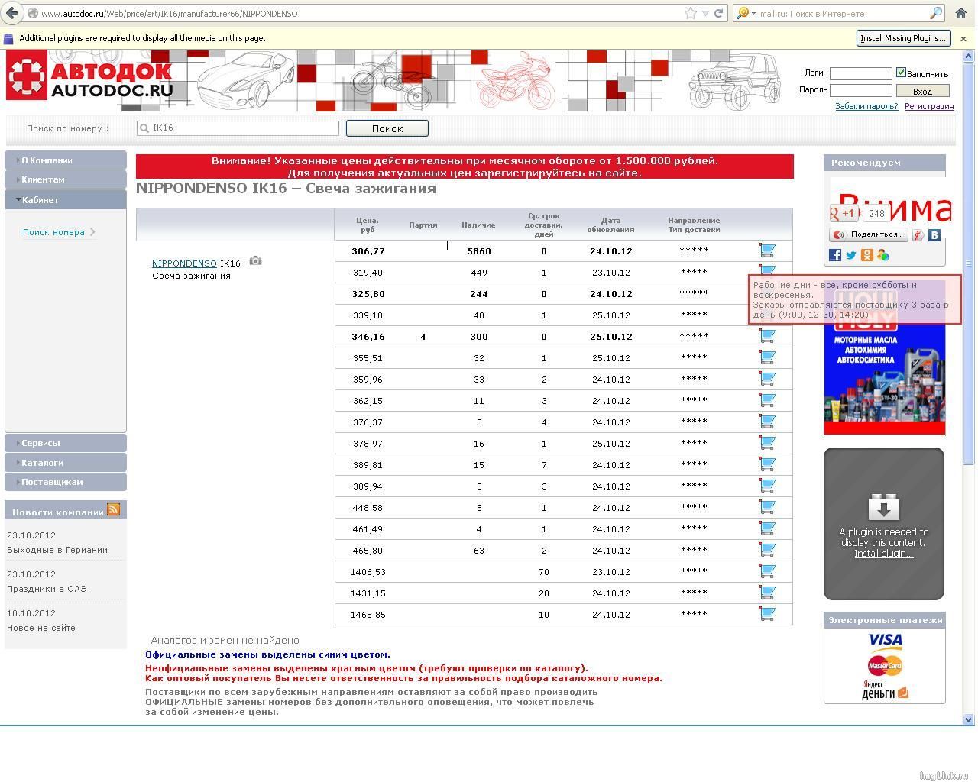Image resolution: width=978 pixels, height=782 pixels.
Task: Open the address bar history dropdown
Action: [705, 13]
